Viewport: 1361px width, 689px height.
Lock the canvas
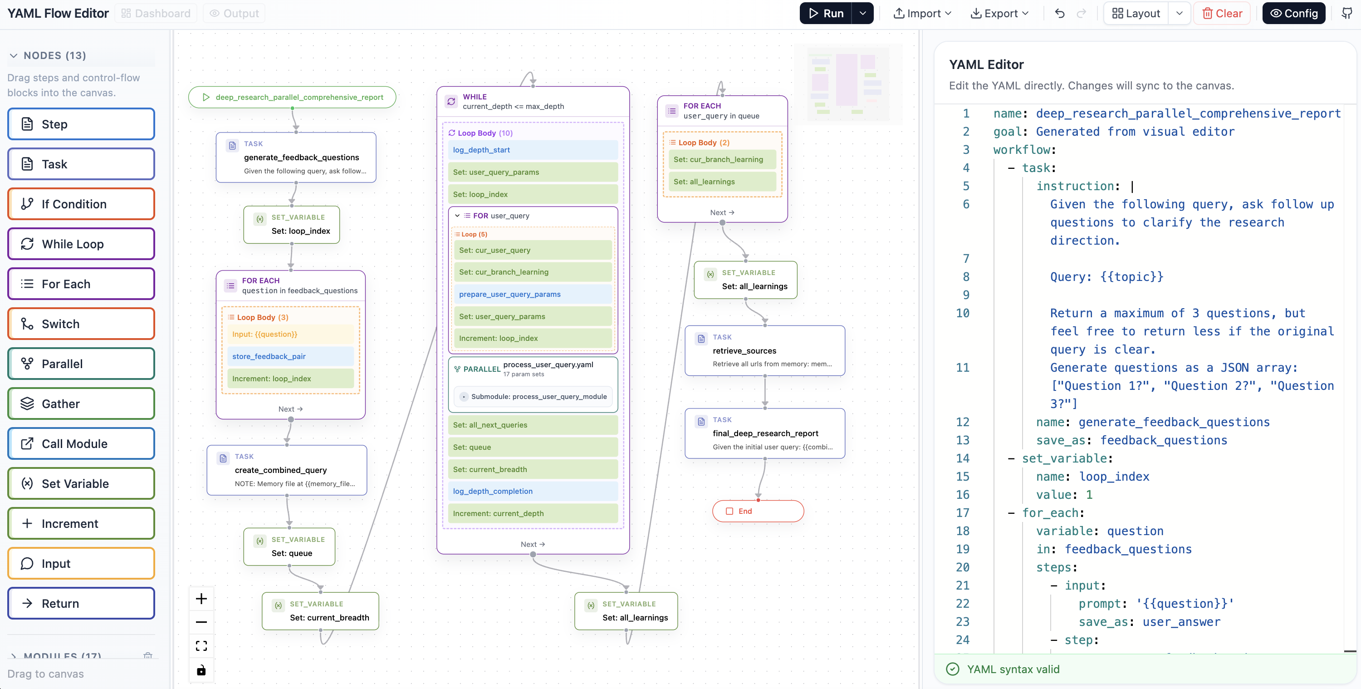coord(201,670)
